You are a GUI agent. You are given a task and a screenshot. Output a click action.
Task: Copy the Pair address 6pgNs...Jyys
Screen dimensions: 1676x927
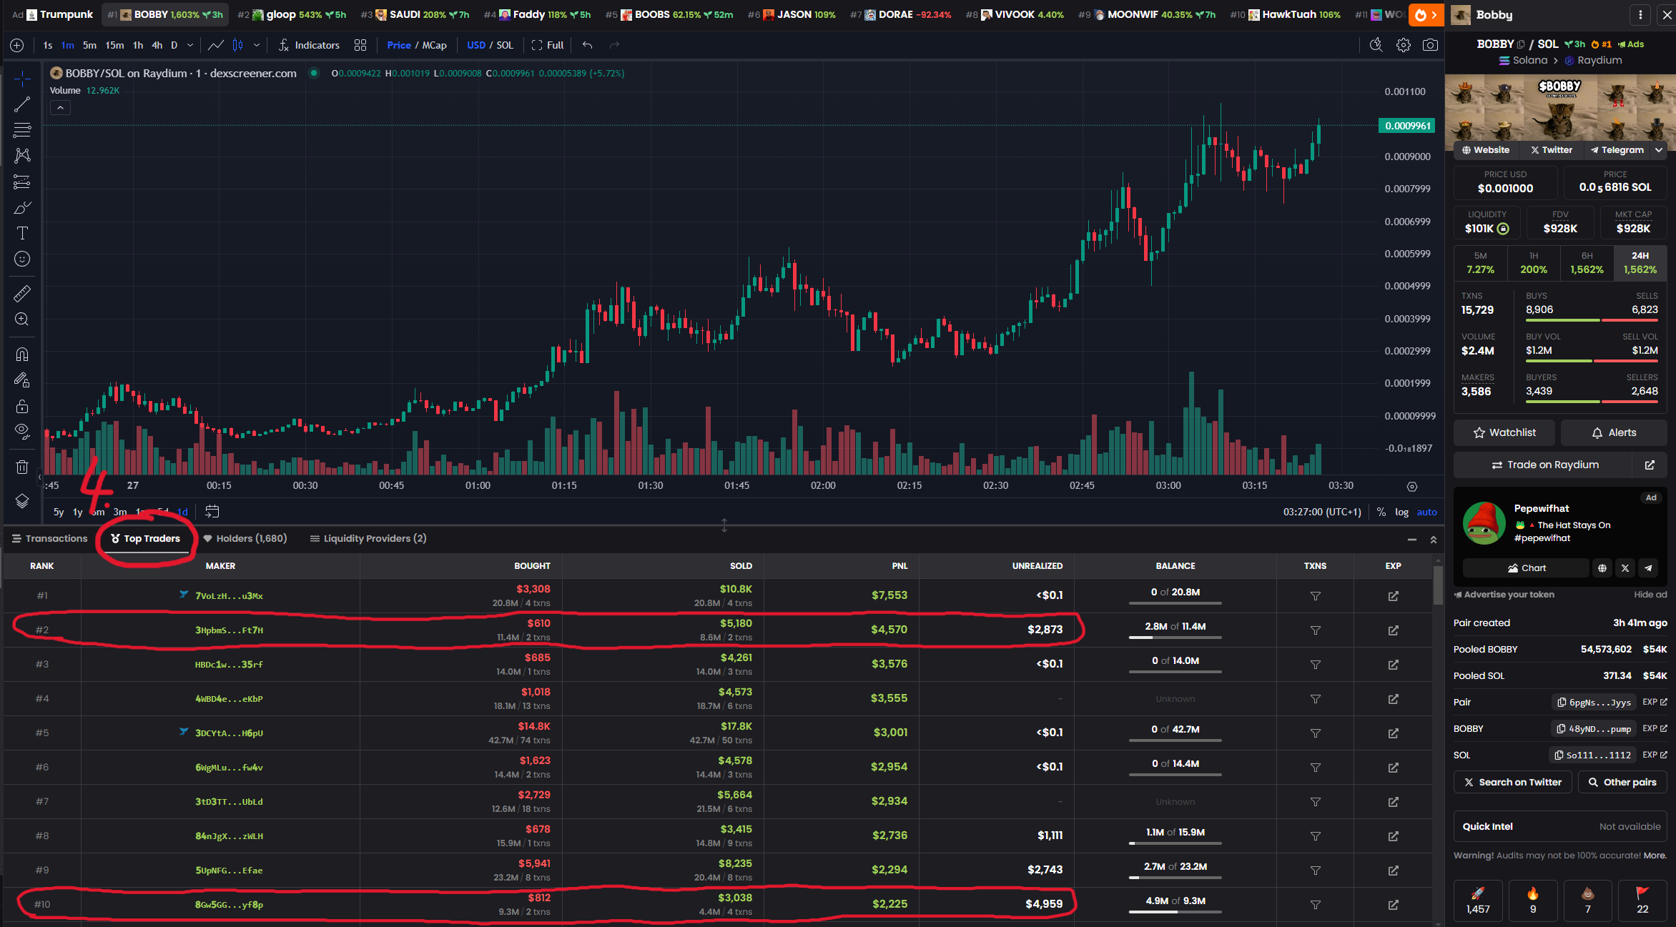click(x=1594, y=703)
